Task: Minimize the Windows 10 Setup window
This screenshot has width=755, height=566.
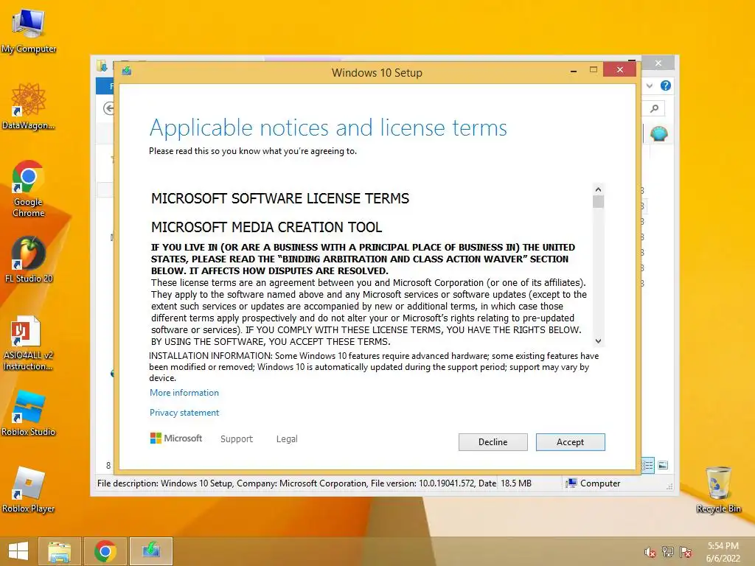Action: 574,71
